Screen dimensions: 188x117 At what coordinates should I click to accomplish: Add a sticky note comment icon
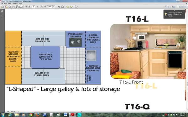click(x=68, y=7)
